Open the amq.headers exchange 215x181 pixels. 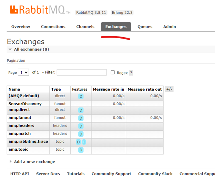[x=21, y=125]
